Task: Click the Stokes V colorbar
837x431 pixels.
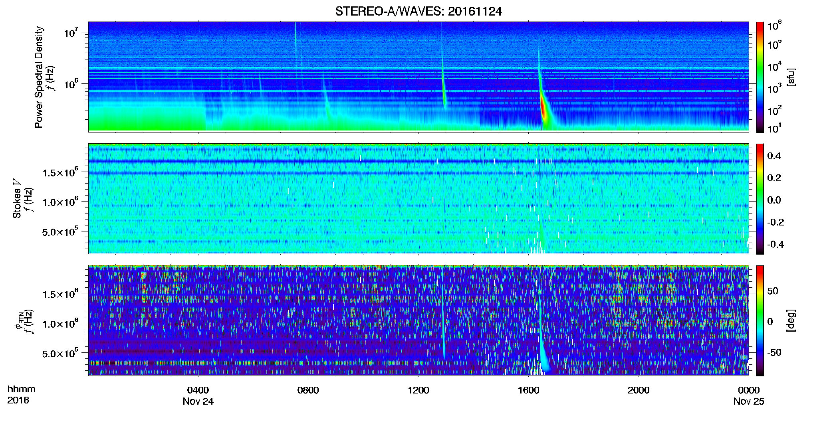Action: 760,199
